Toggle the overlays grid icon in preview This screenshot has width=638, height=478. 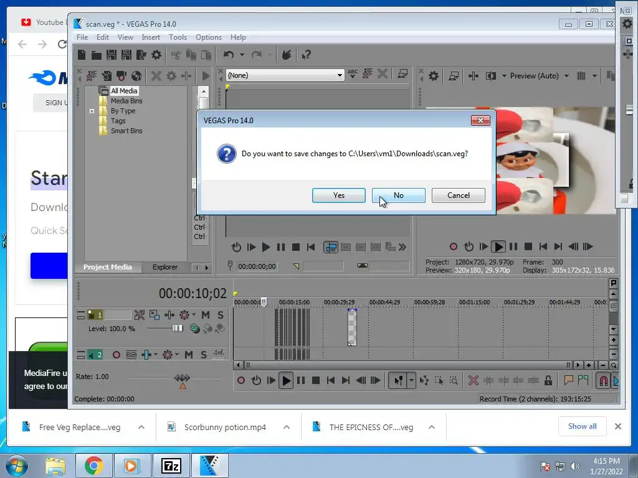[x=581, y=76]
